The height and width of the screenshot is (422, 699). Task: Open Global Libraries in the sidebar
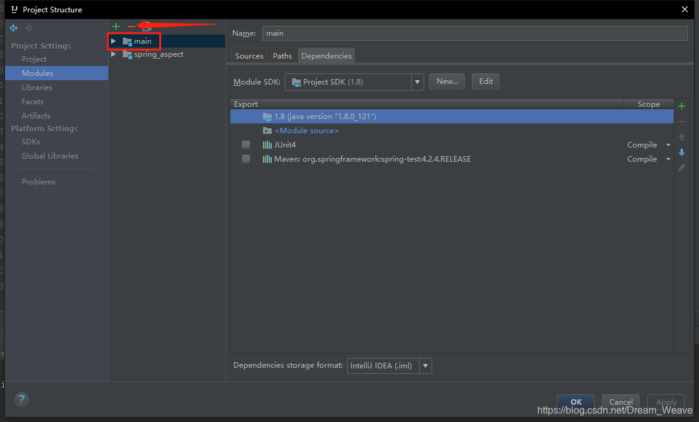(50, 156)
